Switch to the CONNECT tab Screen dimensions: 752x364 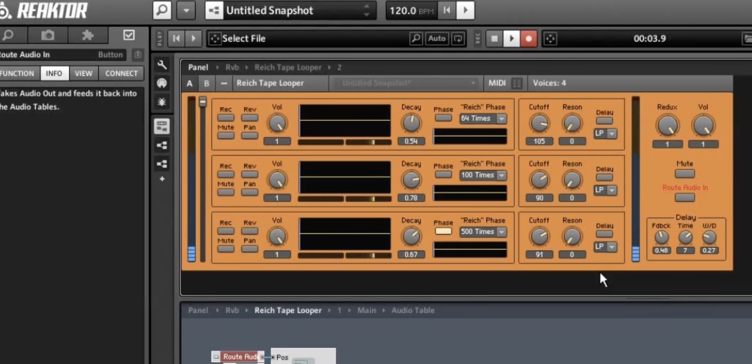(x=121, y=73)
